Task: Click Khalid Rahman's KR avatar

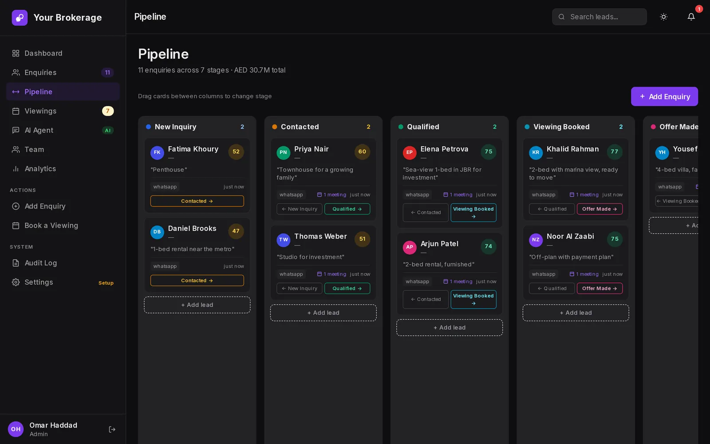Action: tap(536, 152)
